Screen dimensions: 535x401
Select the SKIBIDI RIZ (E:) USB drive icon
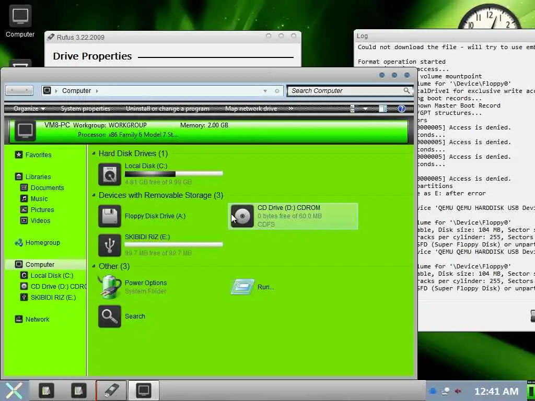coord(110,245)
